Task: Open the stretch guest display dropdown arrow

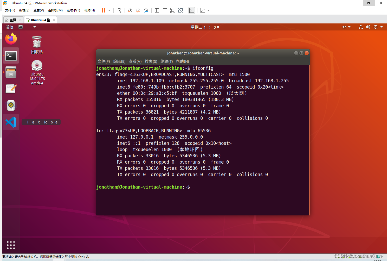Action: click(x=208, y=10)
